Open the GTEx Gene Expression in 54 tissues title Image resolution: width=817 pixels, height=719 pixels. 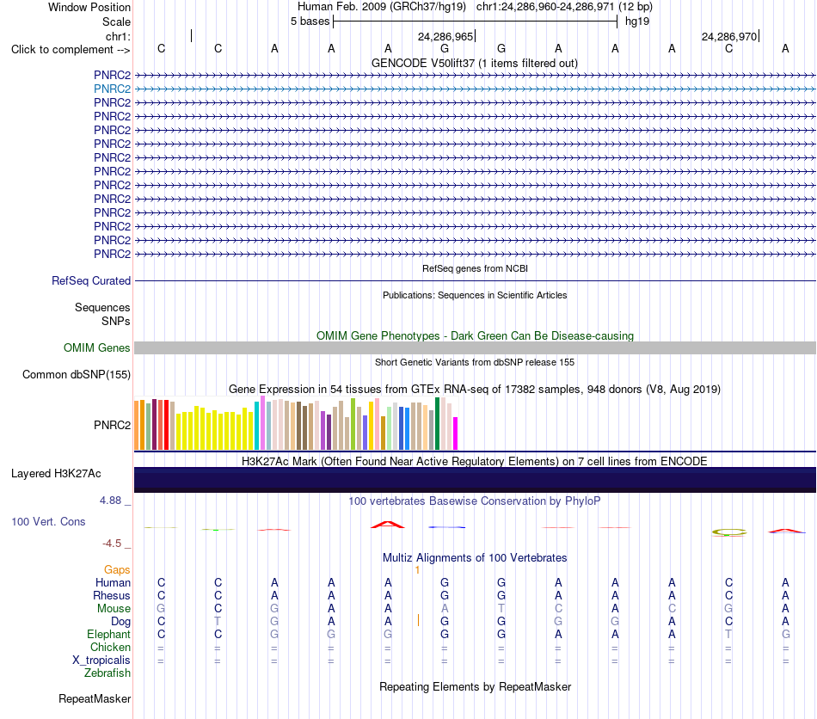475,390
